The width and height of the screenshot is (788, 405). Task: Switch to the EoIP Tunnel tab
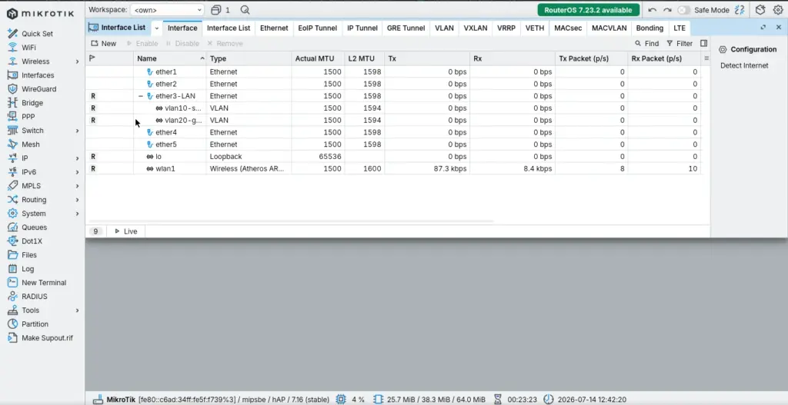(x=317, y=28)
